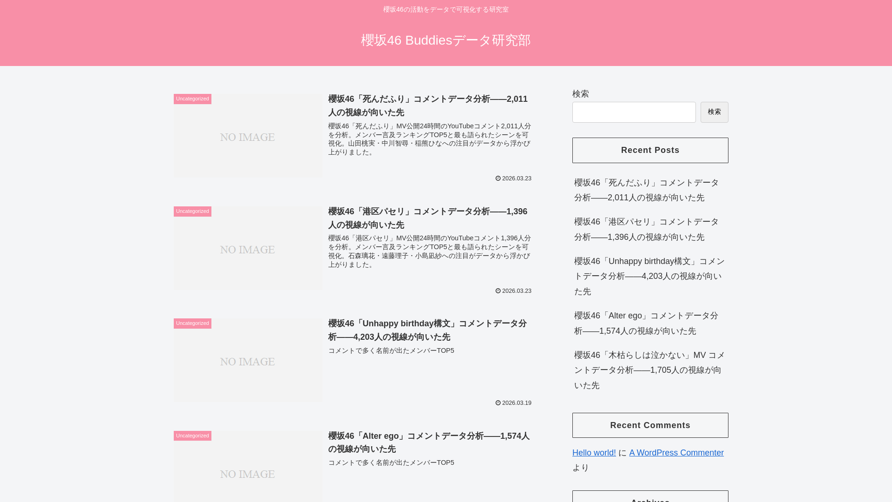Click the Uncategorized label on 死んだふり post

[192, 99]
